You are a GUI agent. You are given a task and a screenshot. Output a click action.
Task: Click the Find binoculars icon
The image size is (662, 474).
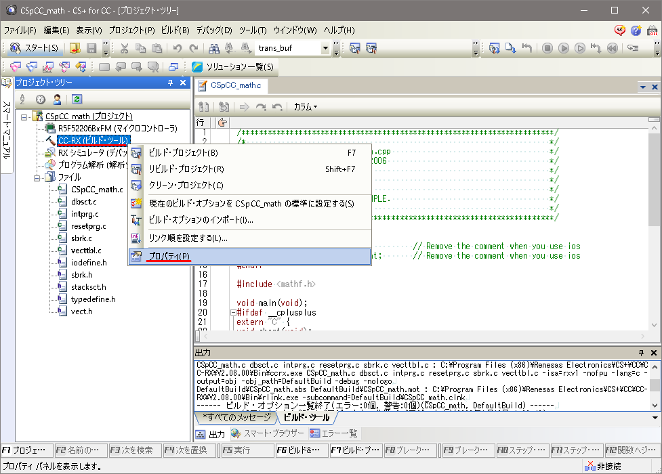214,48
